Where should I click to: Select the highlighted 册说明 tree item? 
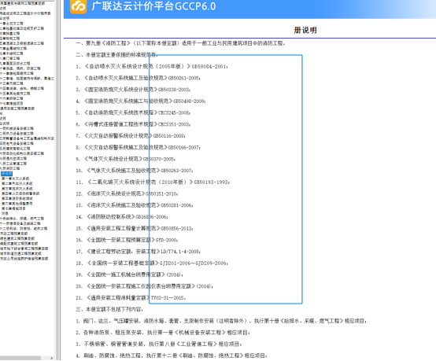coord(6,174)
